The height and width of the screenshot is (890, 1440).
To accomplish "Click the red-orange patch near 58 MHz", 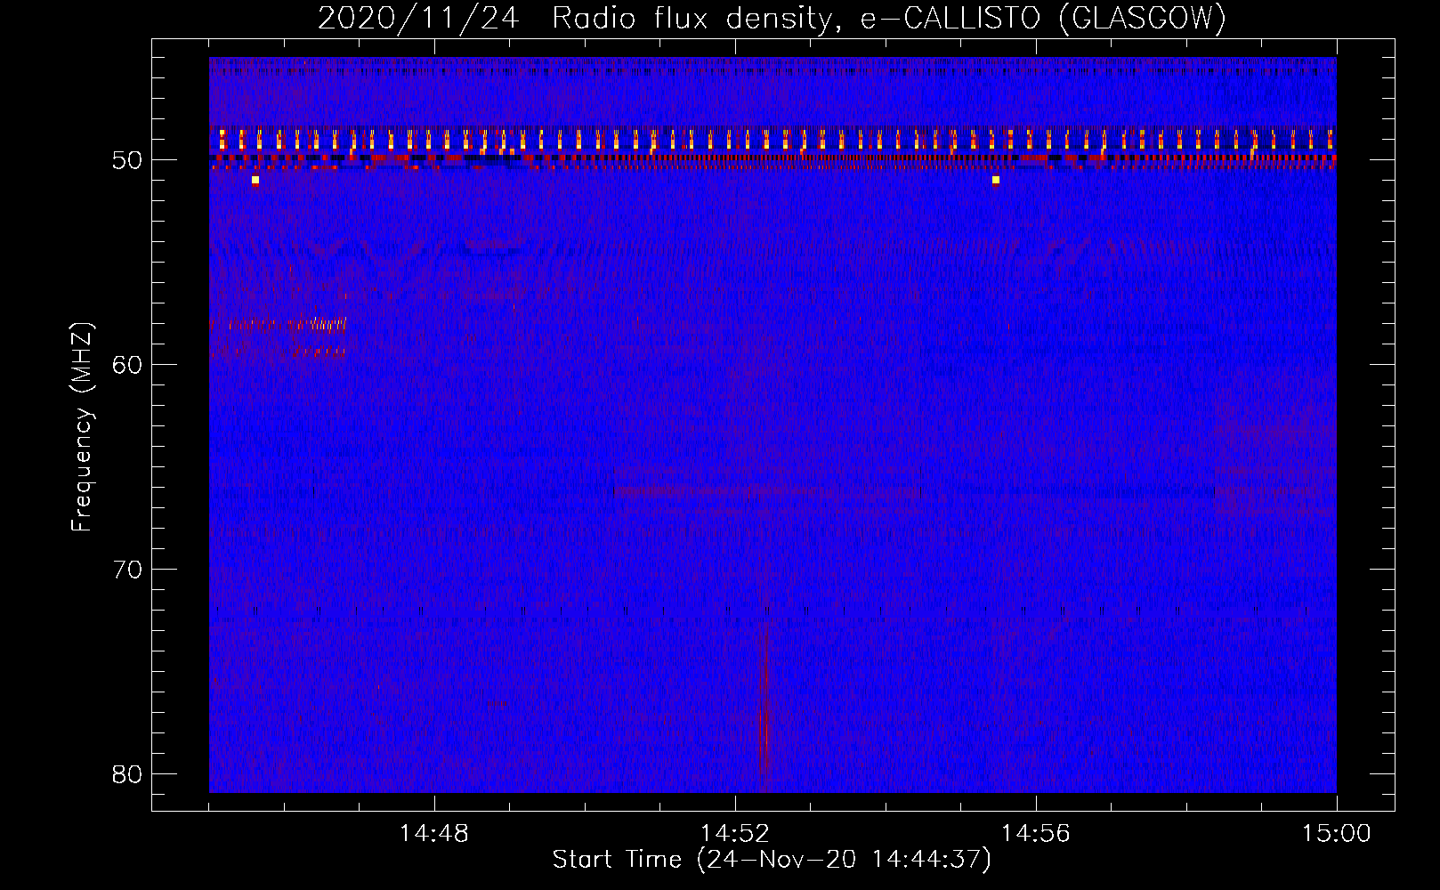I will pyautogui.click(x=279, y=326).
